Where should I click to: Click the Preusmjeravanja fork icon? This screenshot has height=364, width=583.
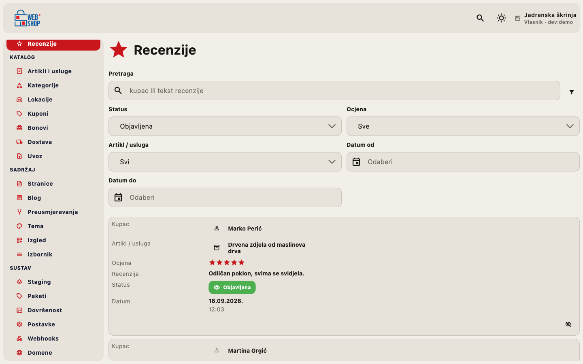(19, 212)
